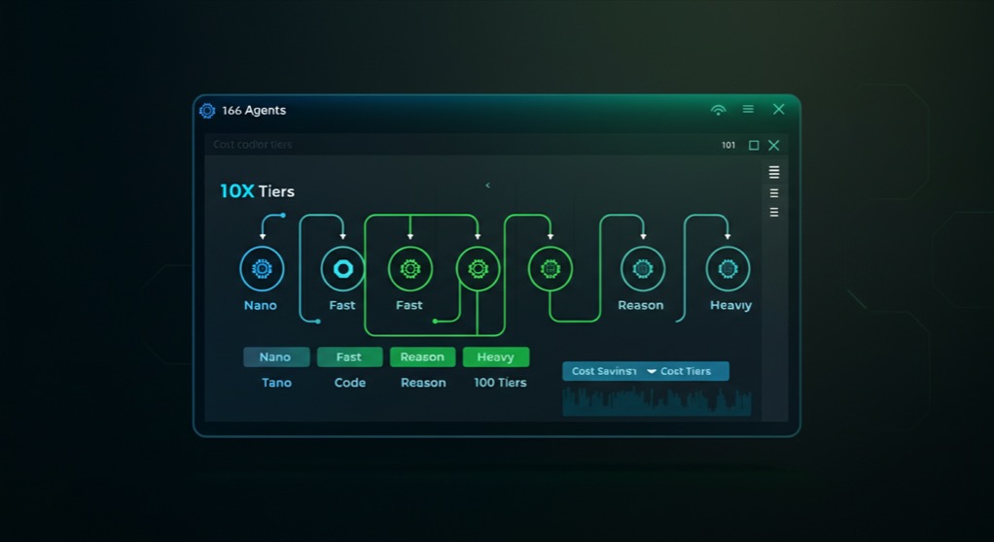The width and height of the screenshot is (994, 542).
Task: Toggle the Fast tier button
Action: [349, 357]
